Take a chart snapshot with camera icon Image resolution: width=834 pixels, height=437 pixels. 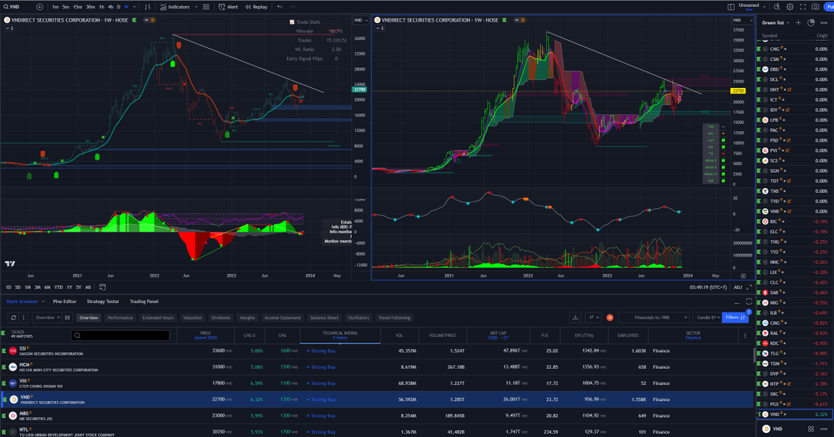(x=815, y=6)
